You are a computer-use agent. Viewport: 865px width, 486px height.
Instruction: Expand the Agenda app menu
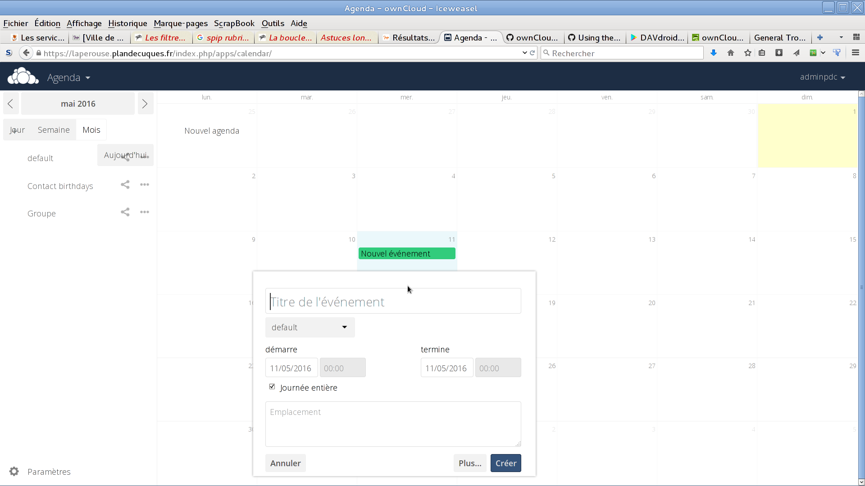point(68,77)
